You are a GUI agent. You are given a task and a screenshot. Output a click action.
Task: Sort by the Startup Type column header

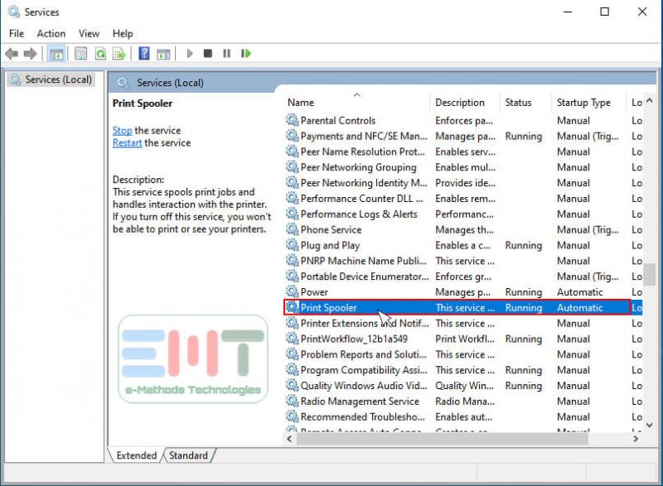[583, 103]
